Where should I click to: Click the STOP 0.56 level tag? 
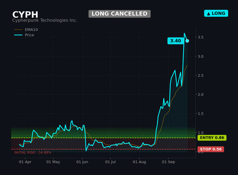point(211,149)
